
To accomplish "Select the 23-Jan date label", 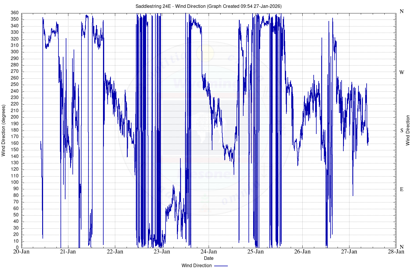I will point(162,252).
